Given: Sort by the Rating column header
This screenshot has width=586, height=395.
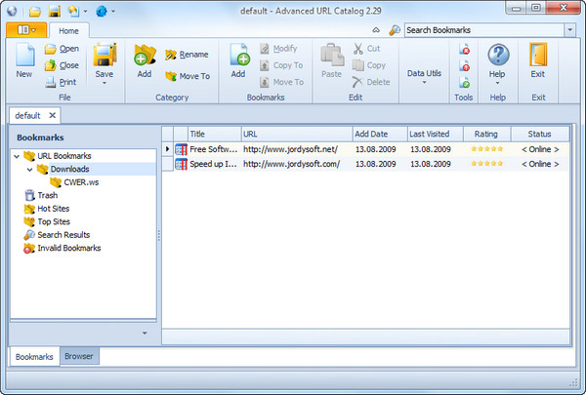Looking at the screenshot, I should (485, 134).
